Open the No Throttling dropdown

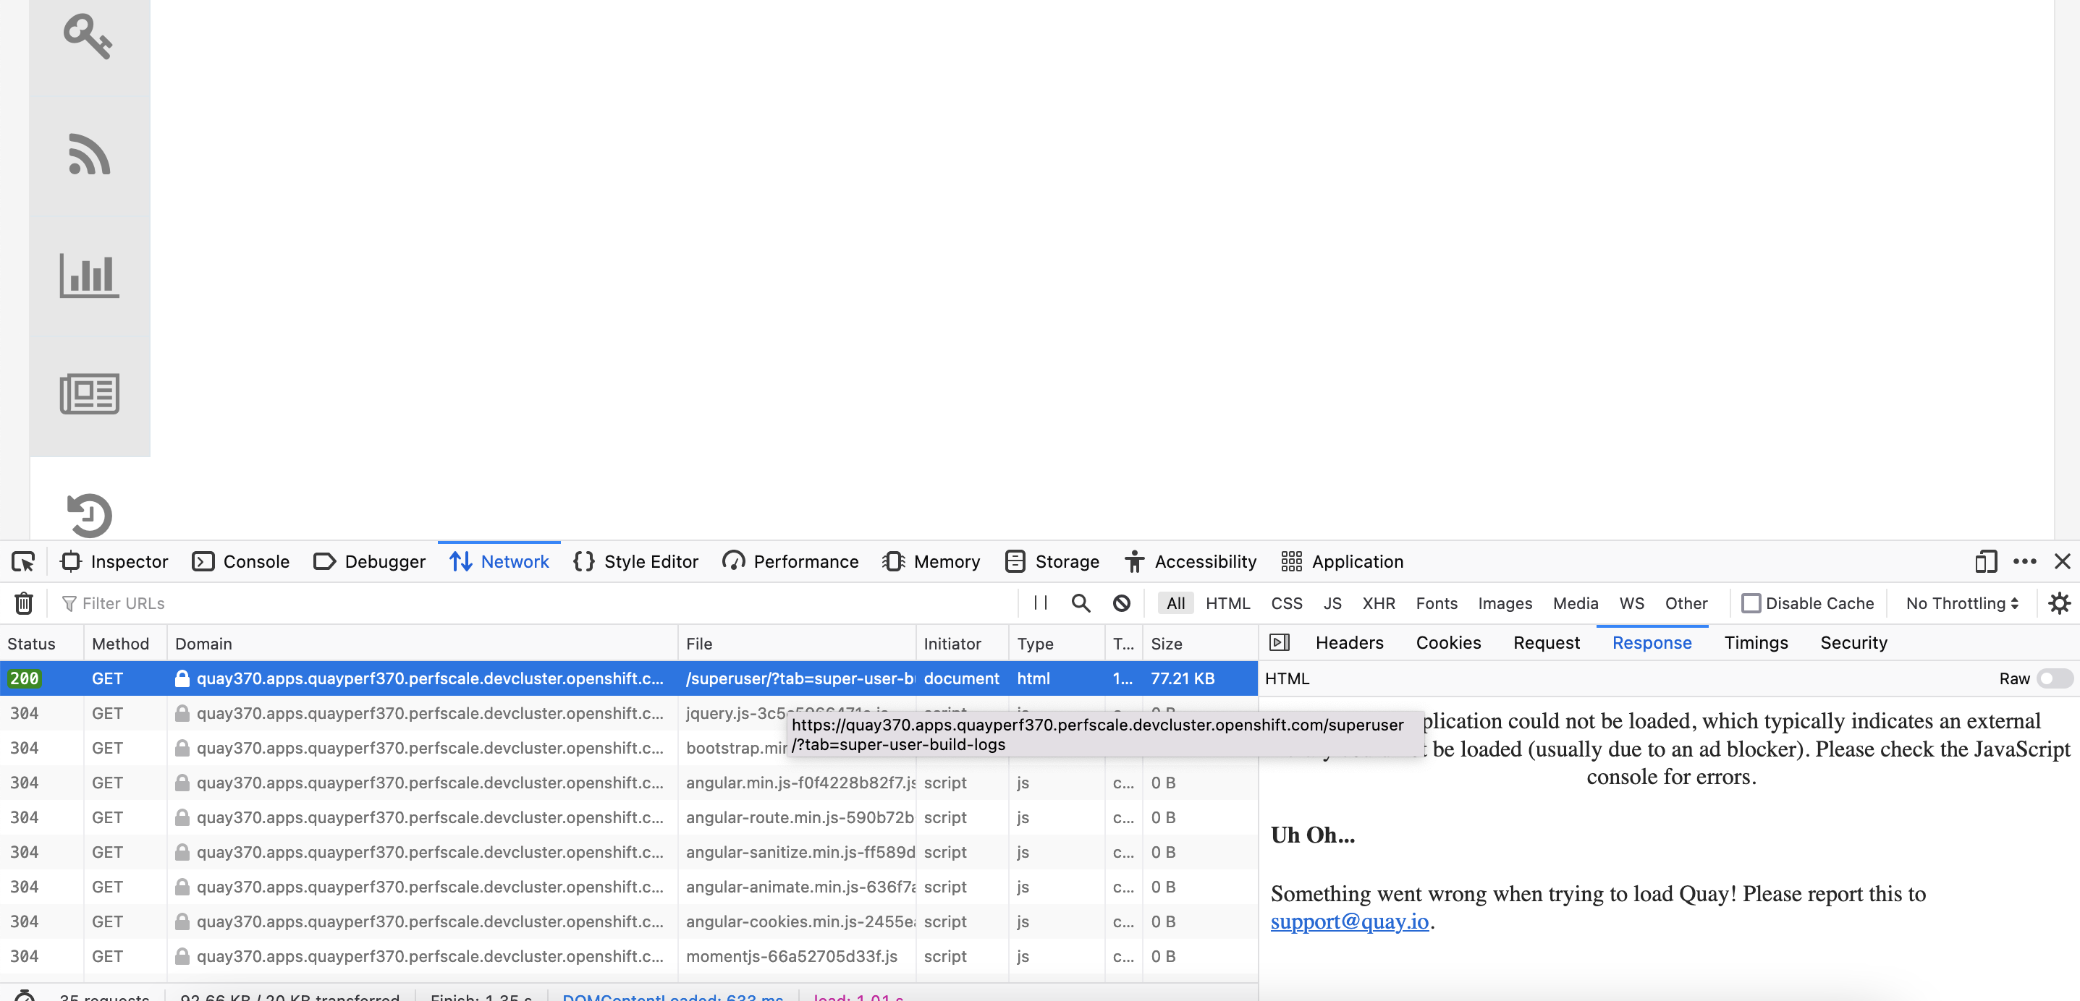coord(1962,603)
